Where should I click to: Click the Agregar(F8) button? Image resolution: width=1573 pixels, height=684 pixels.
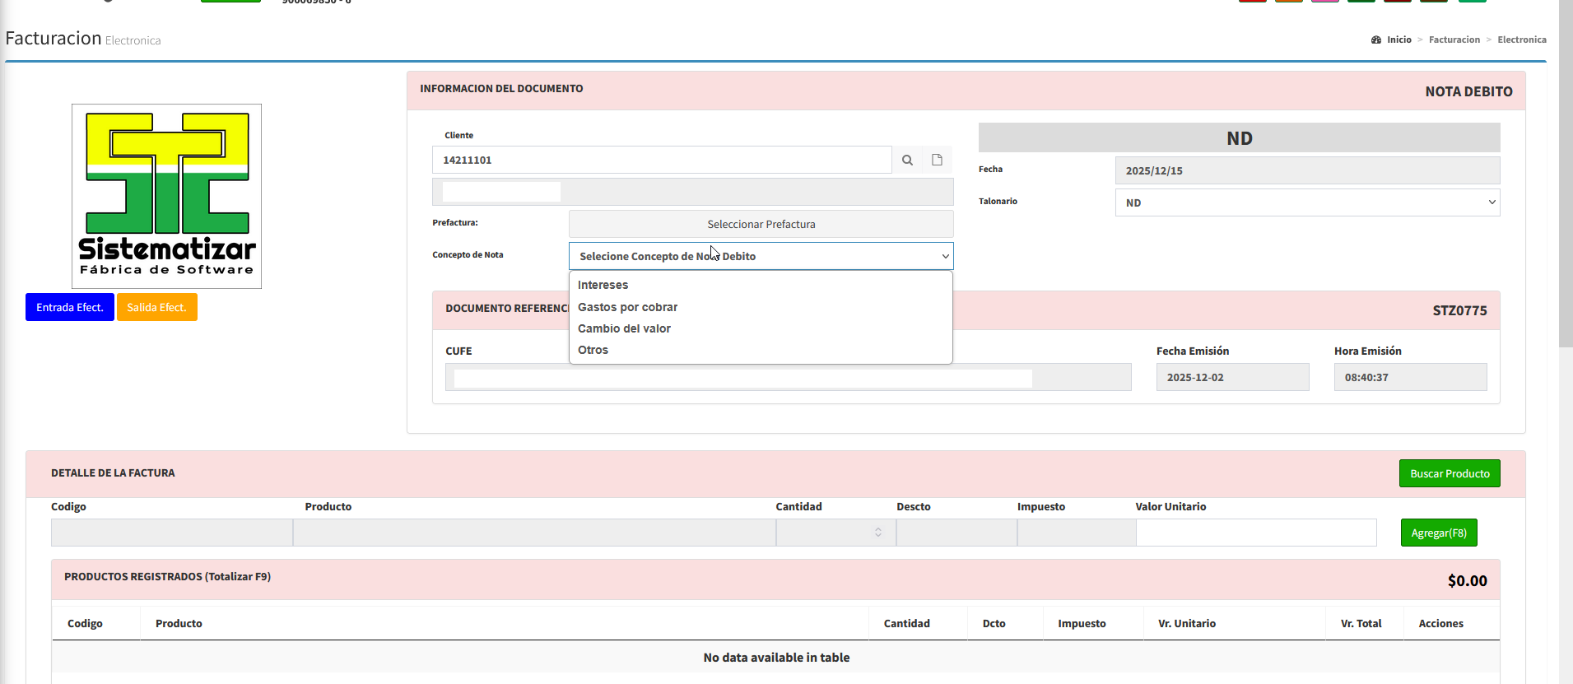[x=1439, y=533]
